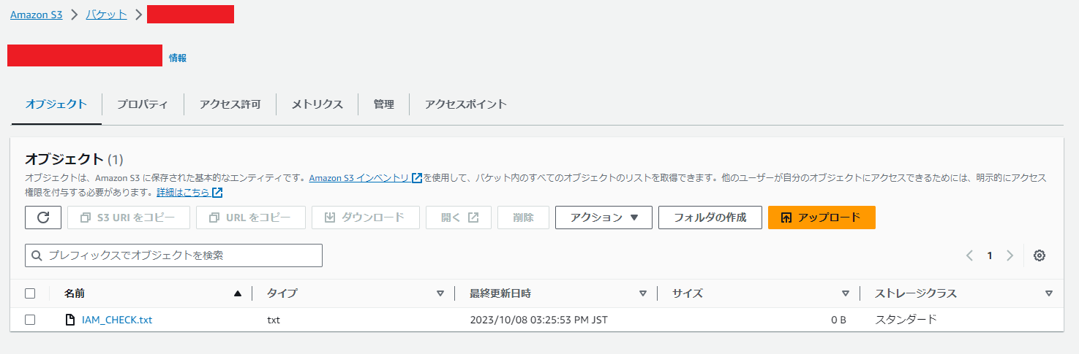Viewport: 1079px width, 354px height.
Task: Select the アクセスポイント tab
Action: tap(466, 104)
